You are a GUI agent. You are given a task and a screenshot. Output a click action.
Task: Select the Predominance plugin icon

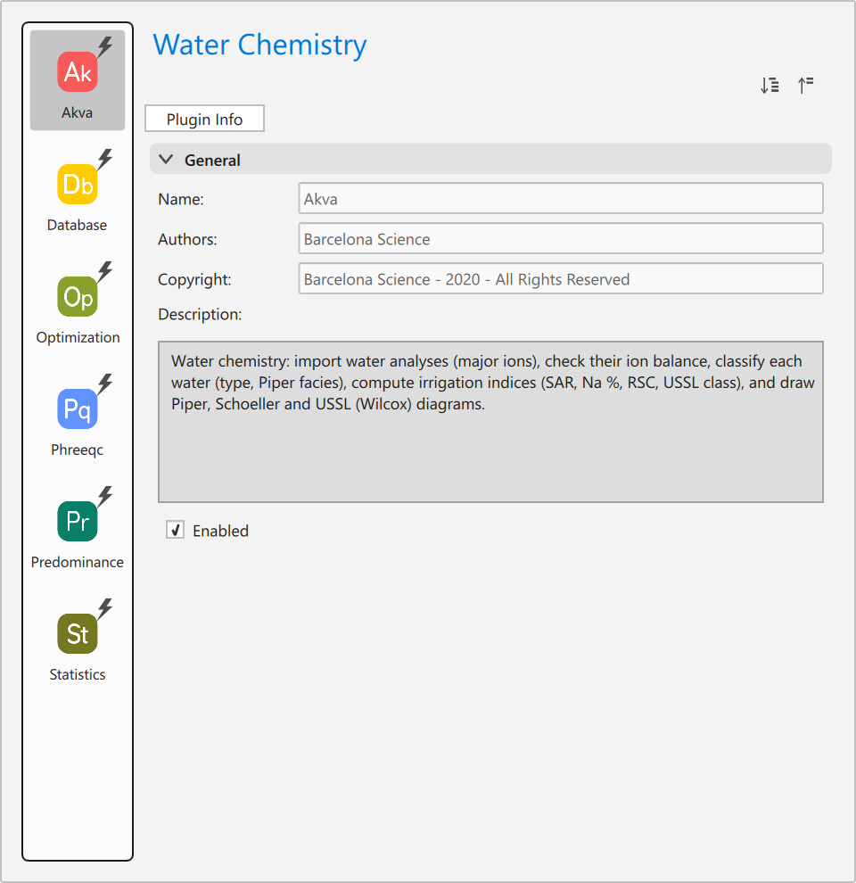point(78,521)
